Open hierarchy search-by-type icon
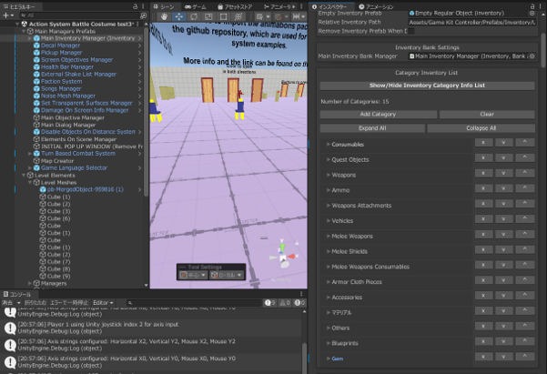 coord(143,15)
